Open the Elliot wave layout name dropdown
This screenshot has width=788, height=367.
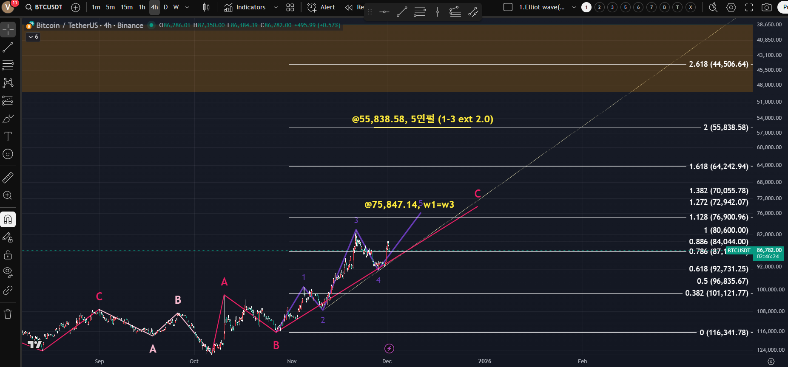tap(574, 7)
